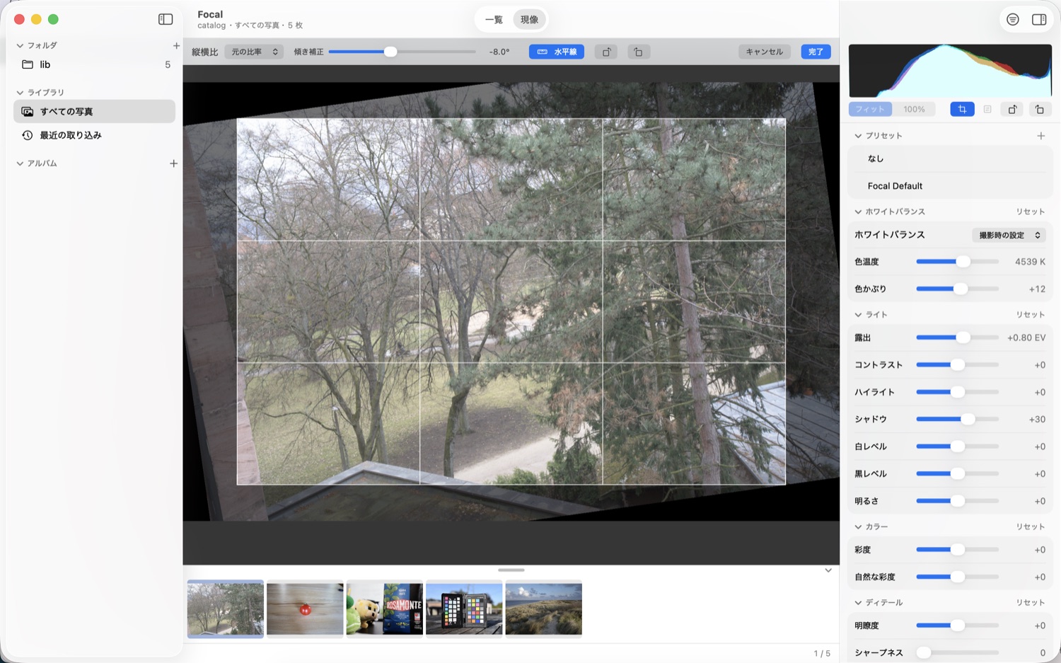The image size is (1061, 663).
Task: Collapse the カラー section
Action: click(858, 527)
